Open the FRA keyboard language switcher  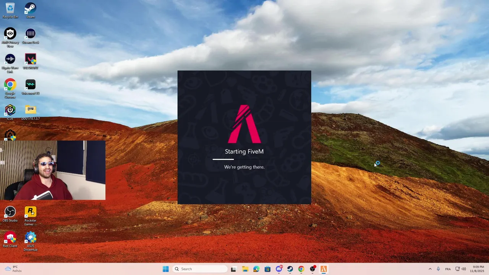448,269
